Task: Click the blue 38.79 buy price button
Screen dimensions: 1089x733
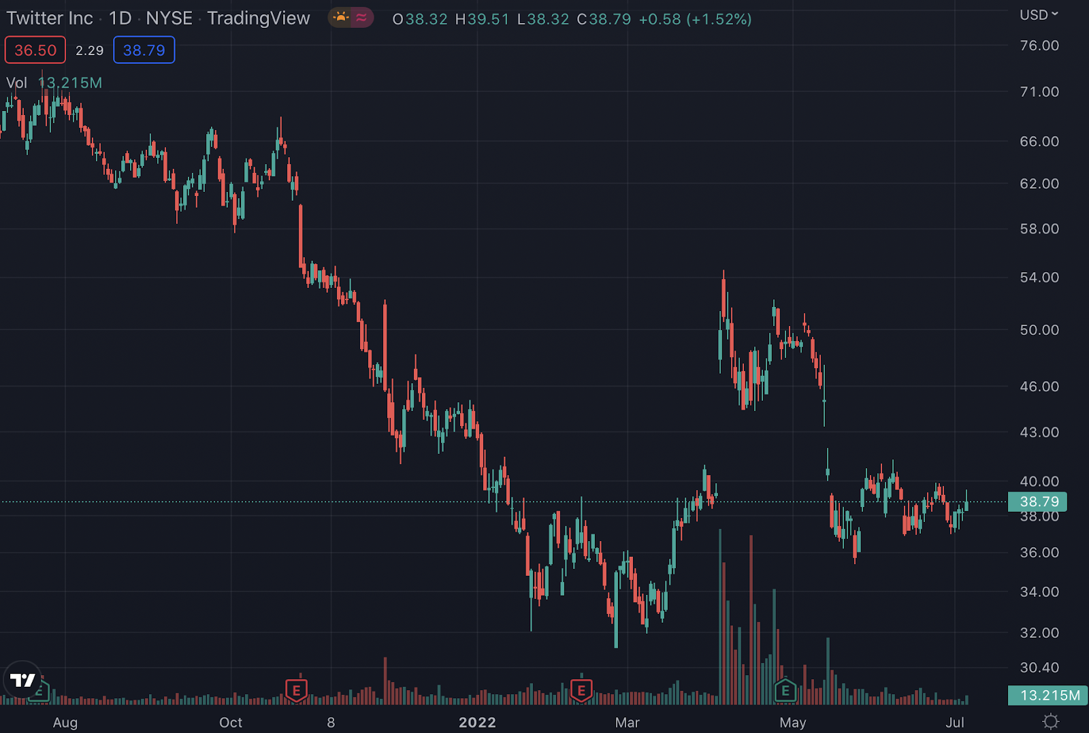Action: [x=144, y=50]
